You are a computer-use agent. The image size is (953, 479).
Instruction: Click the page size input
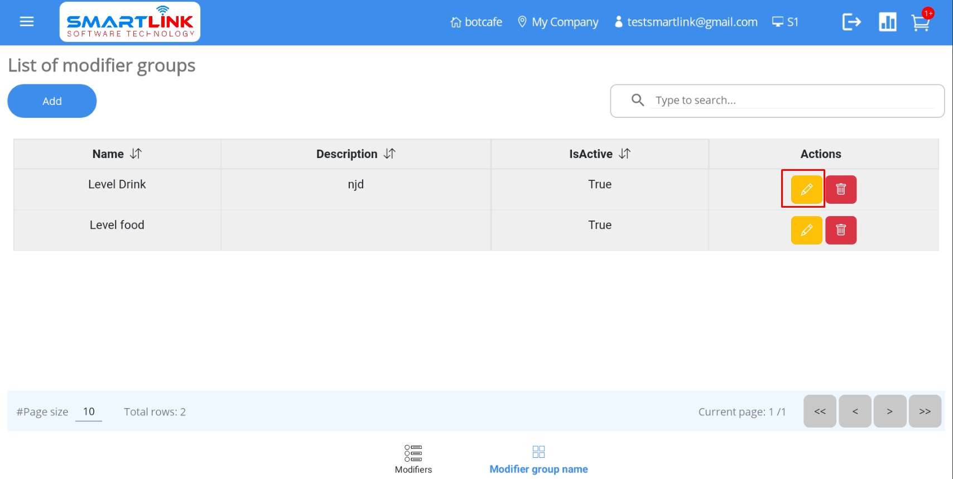tap(89, 412)
